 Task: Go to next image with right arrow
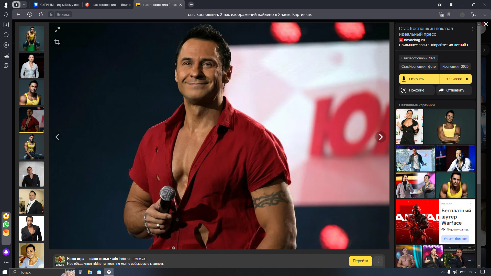pyautogui.click(x=381, y=137)
